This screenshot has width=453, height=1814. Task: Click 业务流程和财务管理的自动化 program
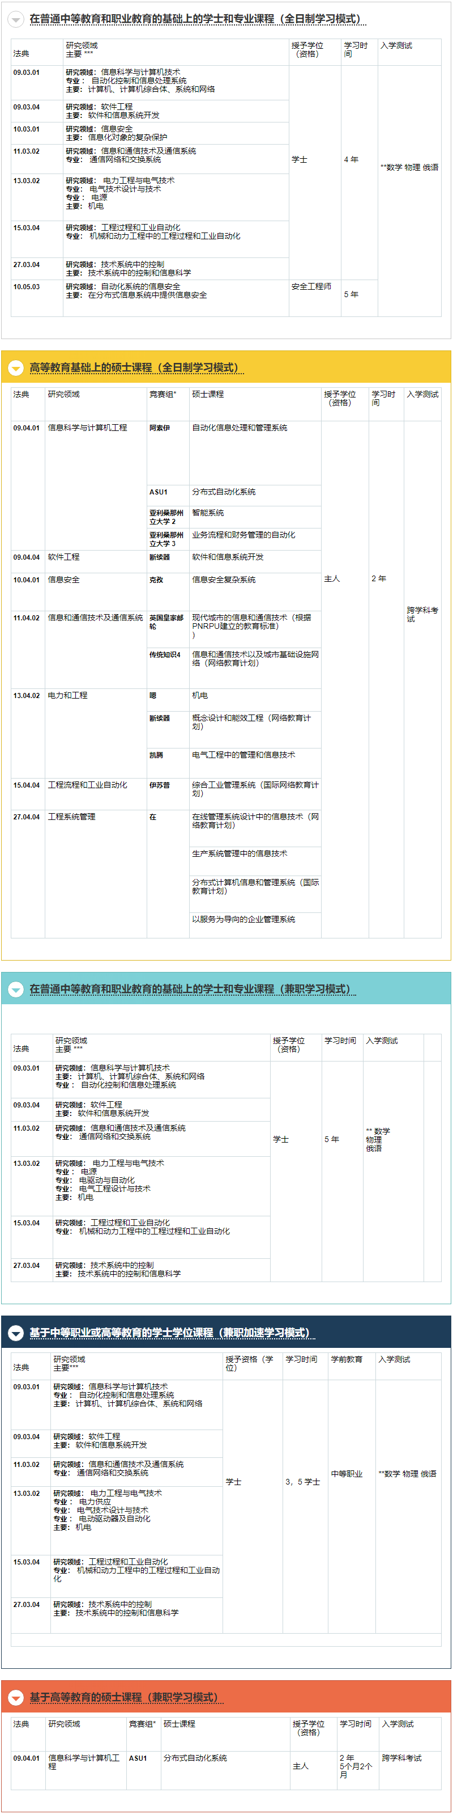[x=244, y=535]
